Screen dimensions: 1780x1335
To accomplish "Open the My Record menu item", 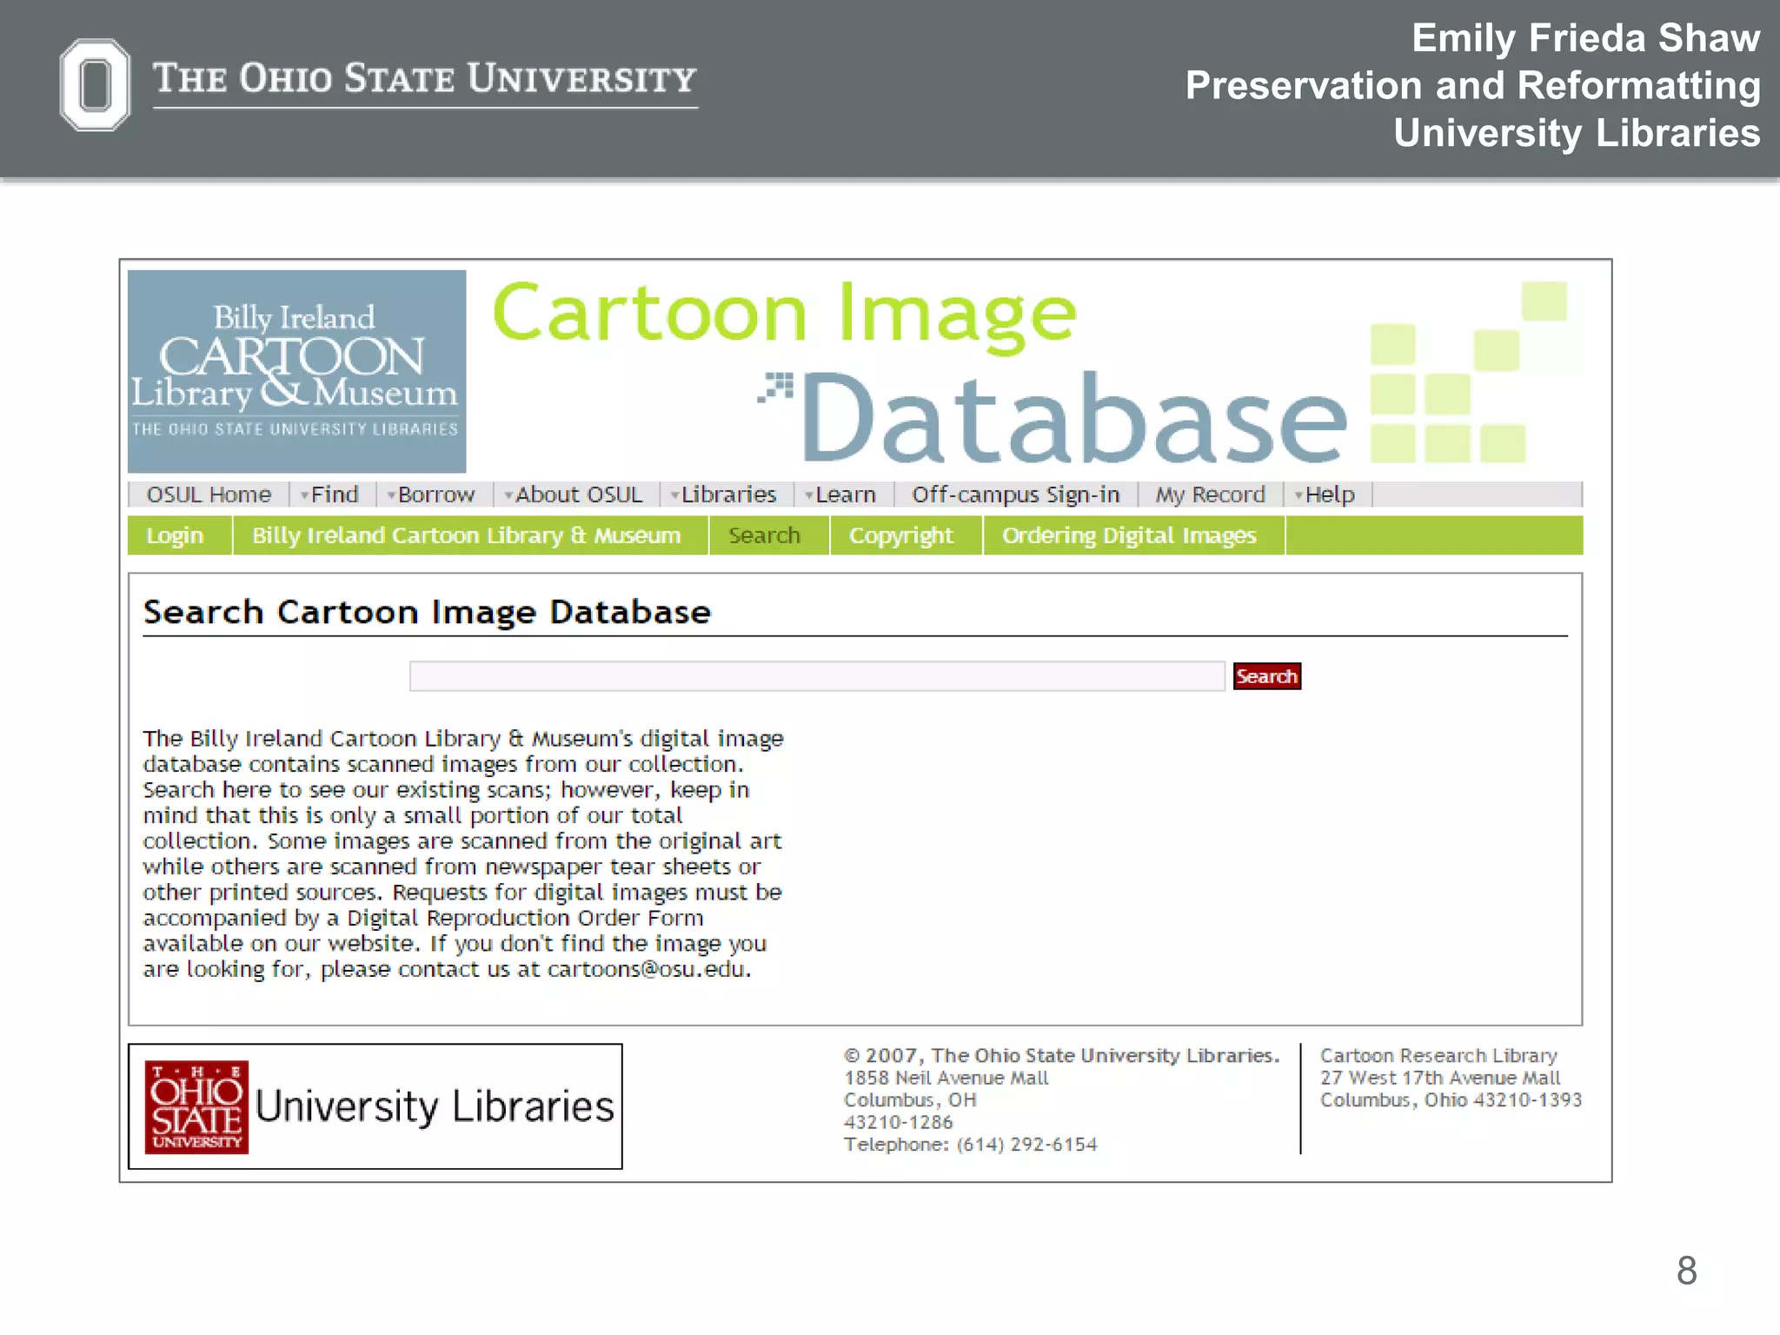I will tap(1210, 495).
